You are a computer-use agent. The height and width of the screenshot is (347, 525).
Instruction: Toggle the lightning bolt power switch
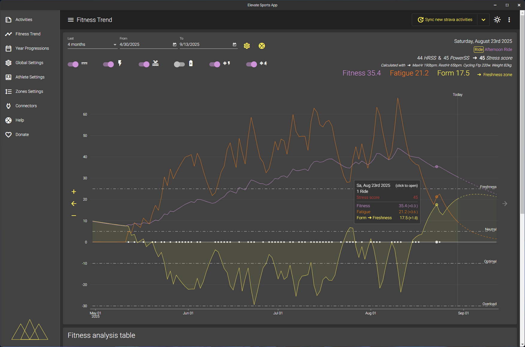108,64
